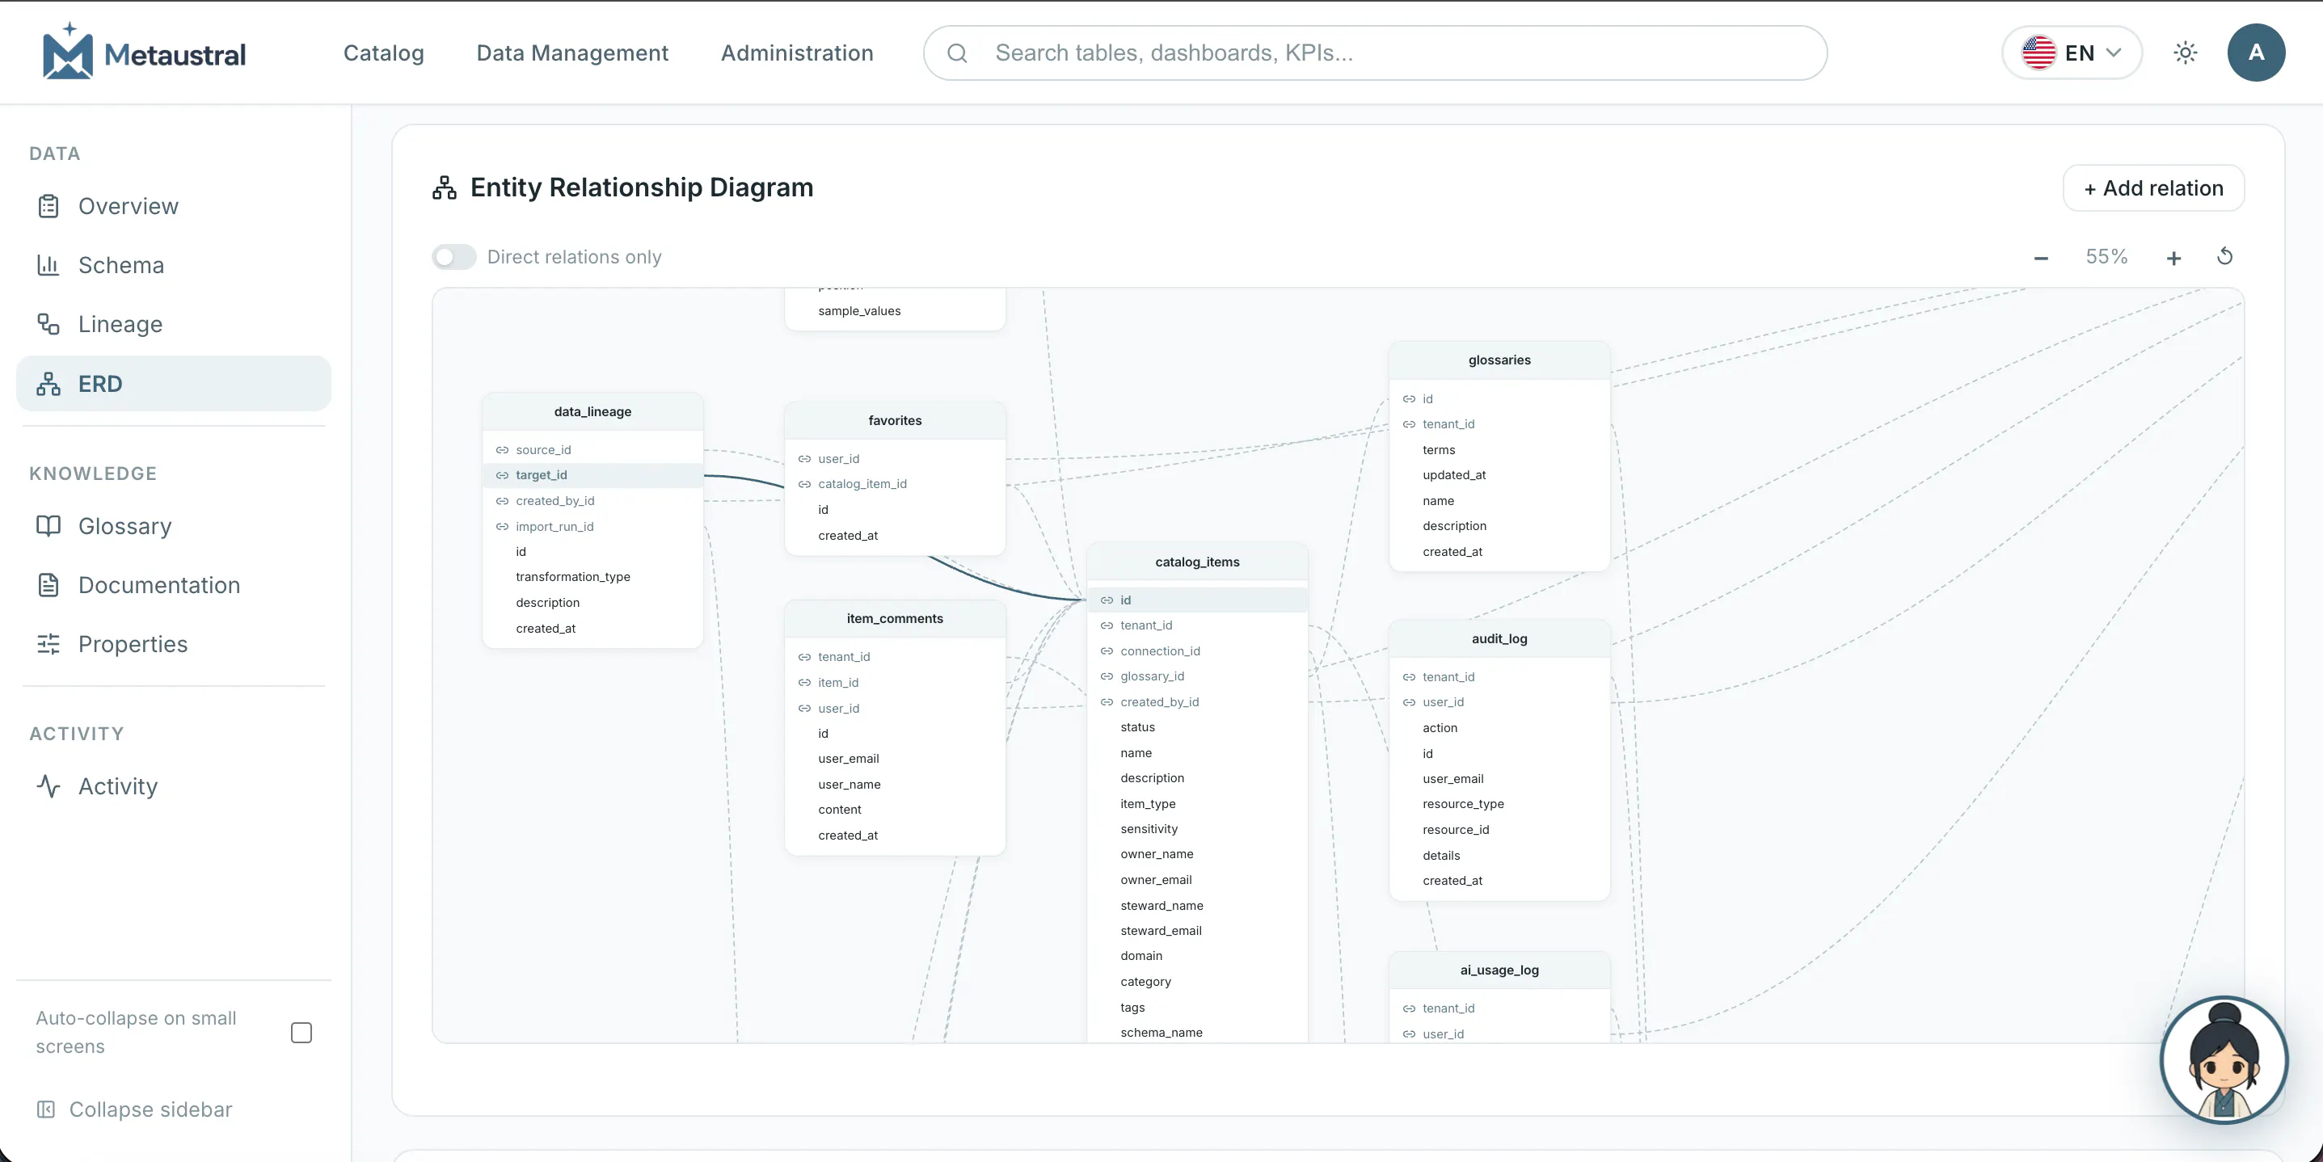Open the EN language dropdown
Image resolution: width=2323 pixels, height=1162 pixels.
(2072, 53)
